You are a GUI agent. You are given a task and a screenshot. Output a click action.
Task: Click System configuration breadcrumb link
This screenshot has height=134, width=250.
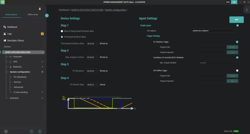click(115, 10)
